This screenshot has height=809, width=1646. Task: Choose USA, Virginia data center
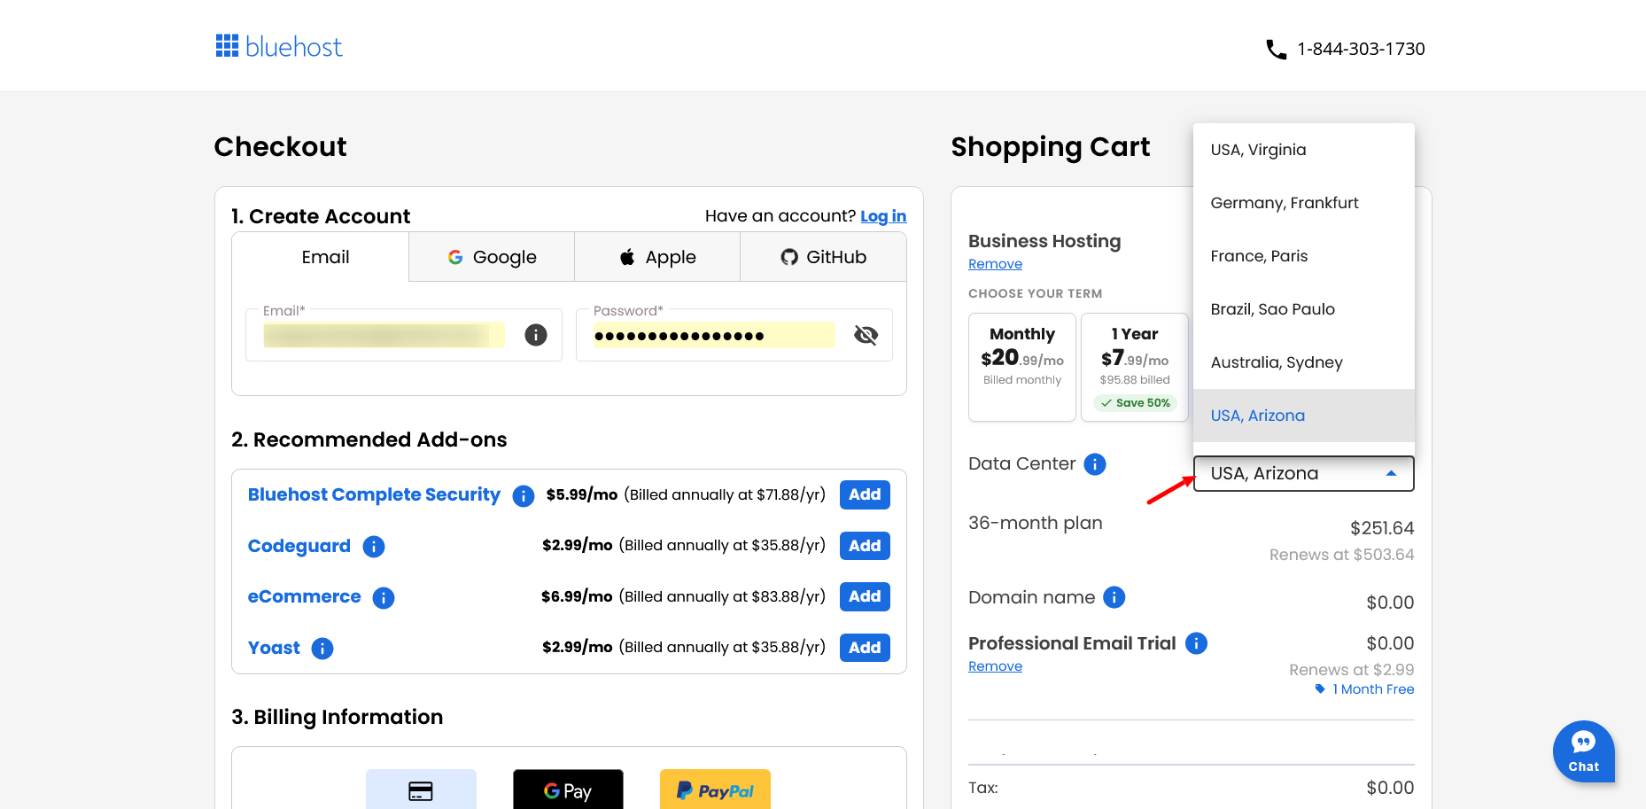[1304, 150]
